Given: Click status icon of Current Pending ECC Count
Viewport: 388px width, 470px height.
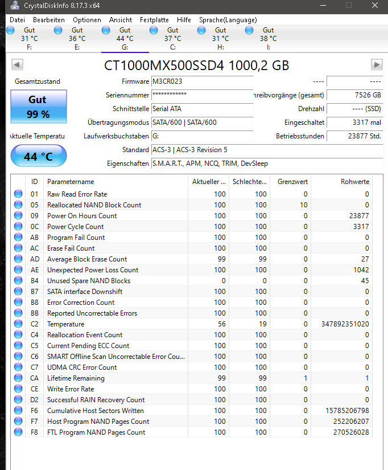Looking at the screenshot, I should coord(18,345).
